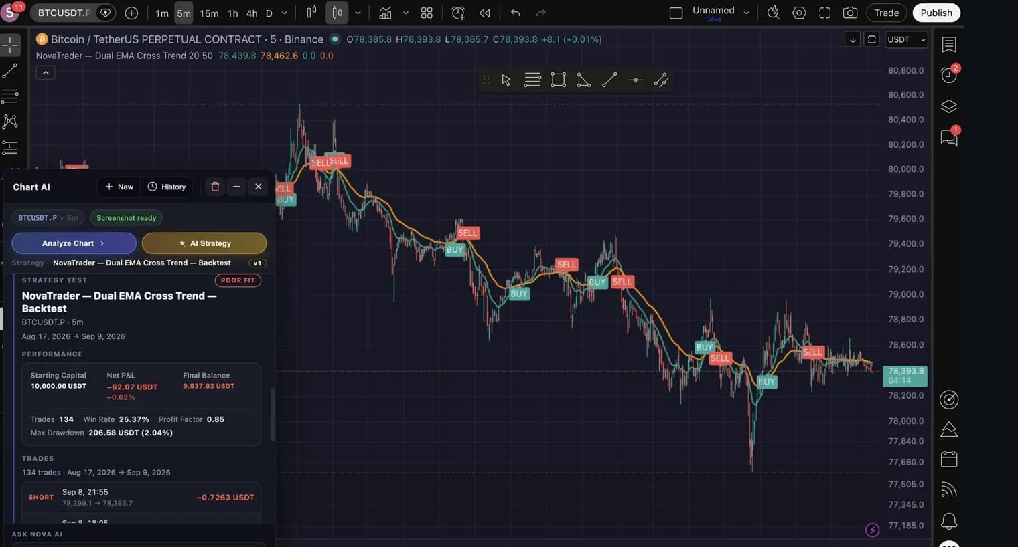Viewport: 1018px width, 547px height.
Task: Open the layout setup square icon
Action: [x=676, y=13]
